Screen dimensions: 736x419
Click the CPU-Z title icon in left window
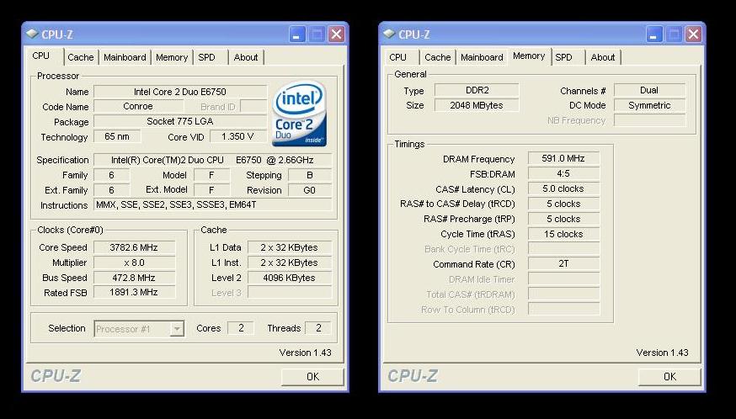tap(32, 34)
